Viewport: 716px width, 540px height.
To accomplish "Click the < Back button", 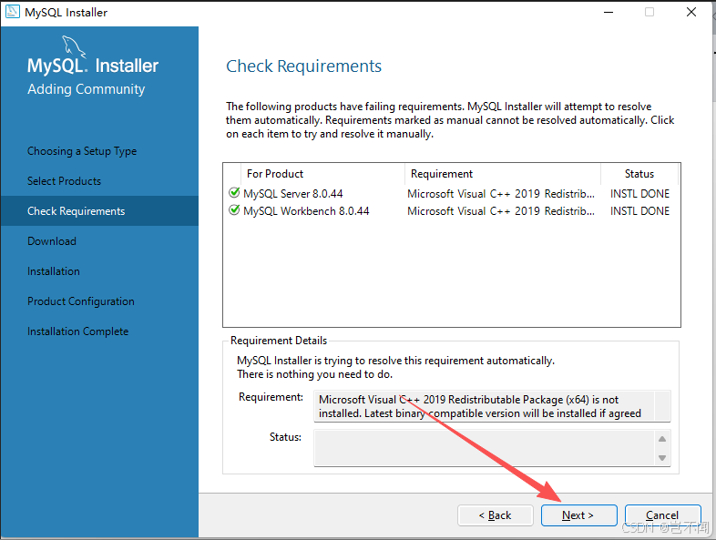I will coord(496,515).
